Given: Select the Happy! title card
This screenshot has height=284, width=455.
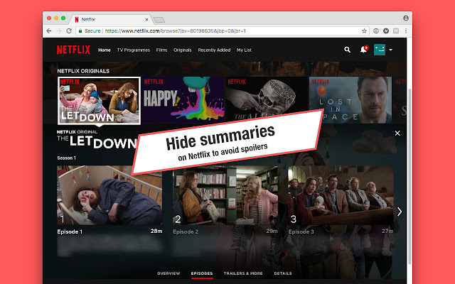Looking at the screenshot, I should [183, 99].
